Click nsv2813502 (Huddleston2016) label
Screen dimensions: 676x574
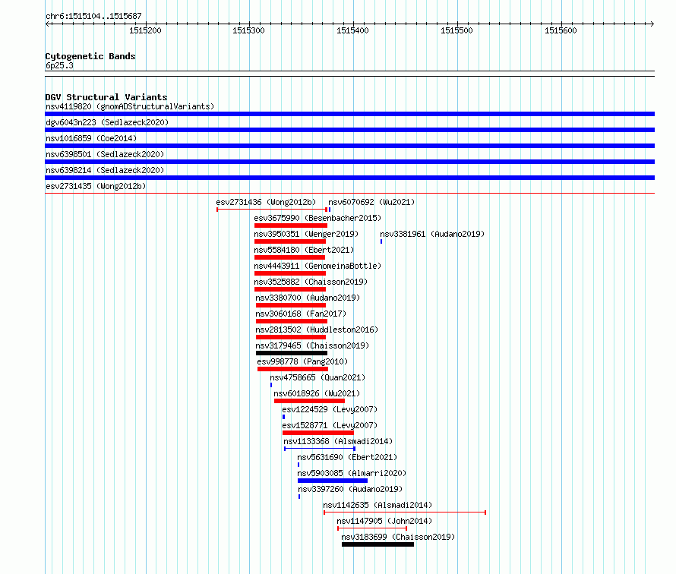317,330
